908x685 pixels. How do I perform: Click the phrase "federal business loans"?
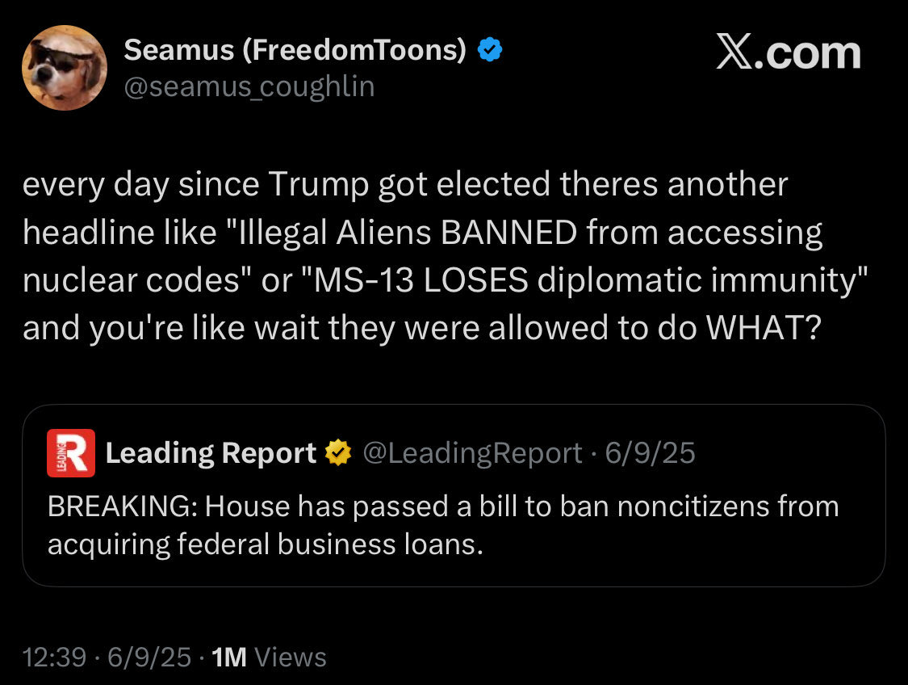[330, 544]
